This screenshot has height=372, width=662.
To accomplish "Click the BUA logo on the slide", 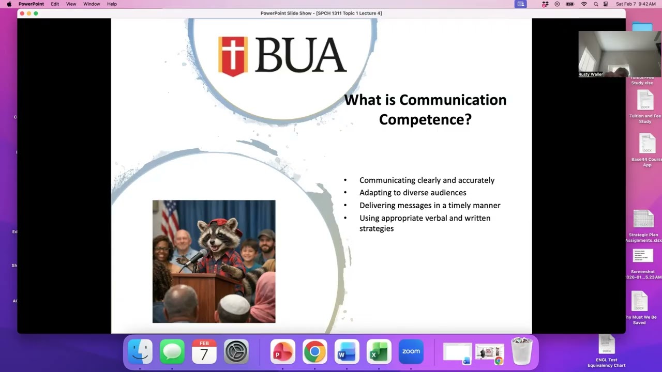I will [282, 56].
